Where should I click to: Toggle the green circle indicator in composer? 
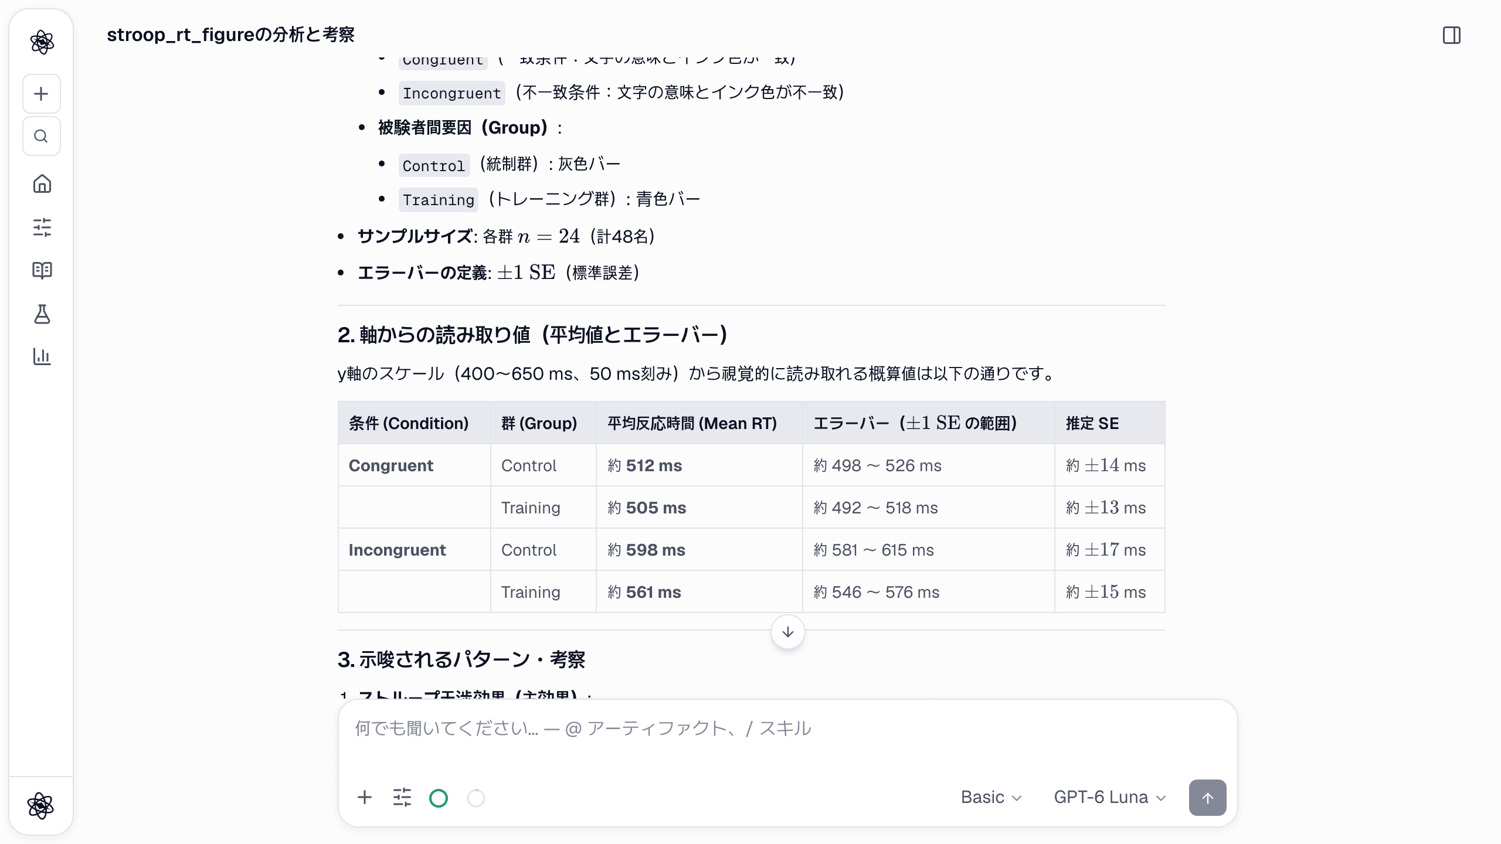coord(439,798)
